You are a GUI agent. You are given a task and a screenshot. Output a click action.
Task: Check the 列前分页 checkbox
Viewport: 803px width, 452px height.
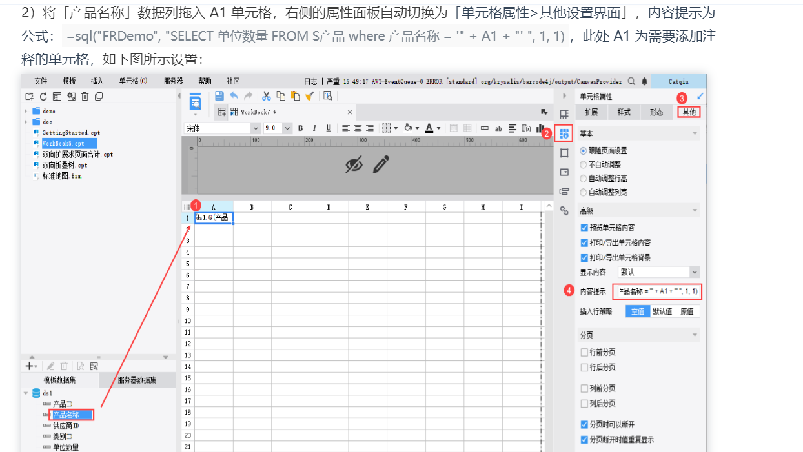point(584,388)
